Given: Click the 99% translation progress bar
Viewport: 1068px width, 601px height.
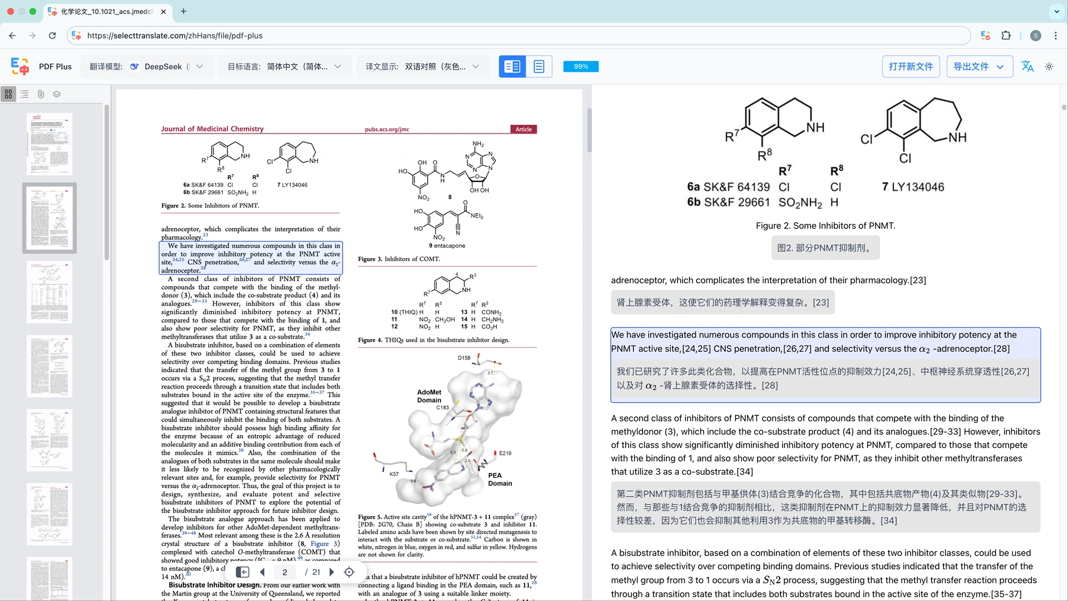Looking at the screenshot, I should [581, 66].
